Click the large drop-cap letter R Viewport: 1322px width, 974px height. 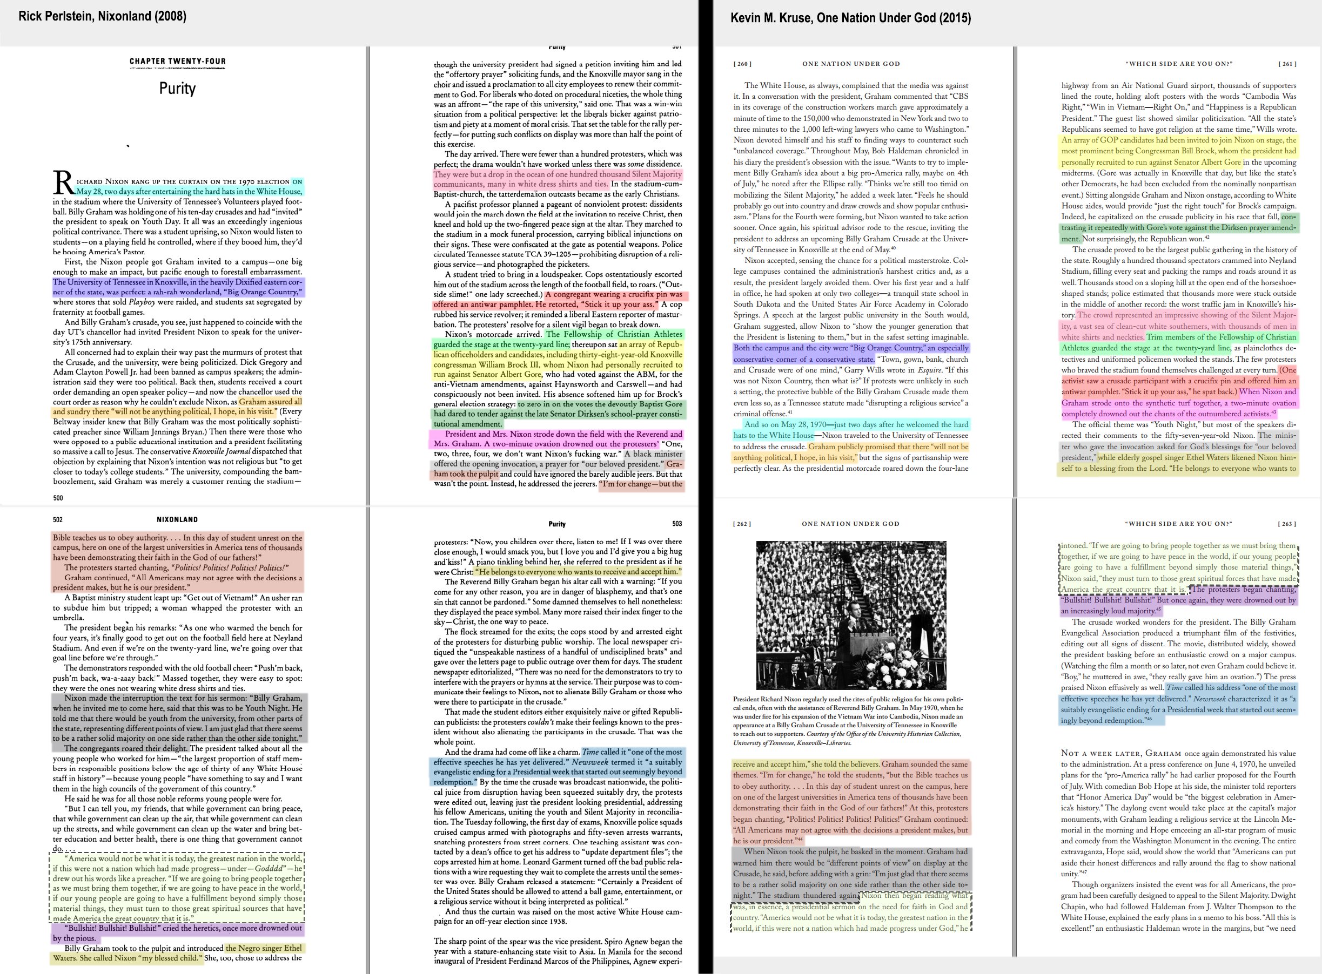(63, 183)
